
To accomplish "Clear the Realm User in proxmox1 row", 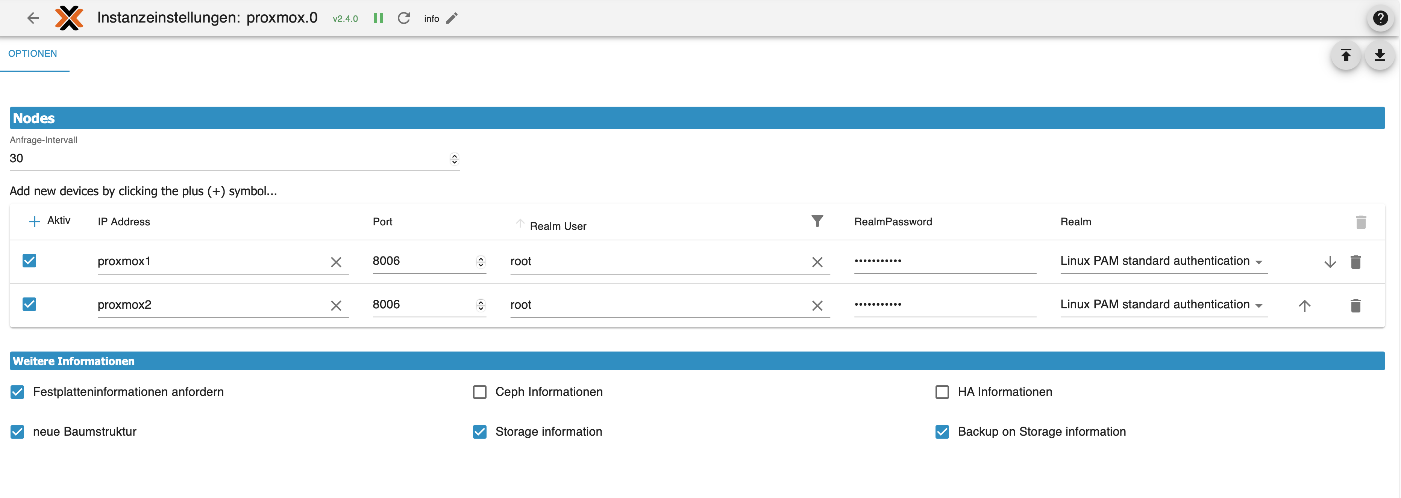I will pyautogui.click(x=817, y=262).
